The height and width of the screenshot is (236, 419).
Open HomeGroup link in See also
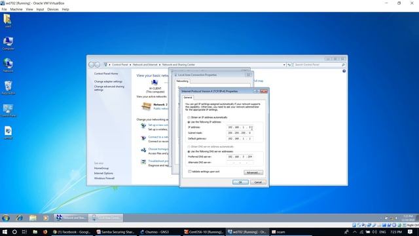pyautogui.click(x=101, y=168)
